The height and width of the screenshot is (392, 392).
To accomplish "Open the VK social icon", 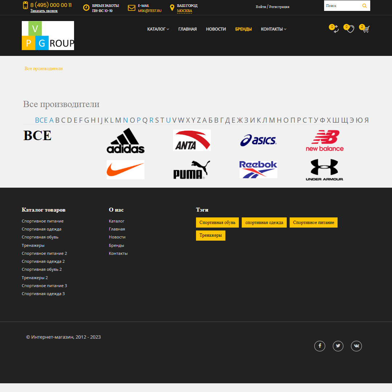I will point(356,346).
